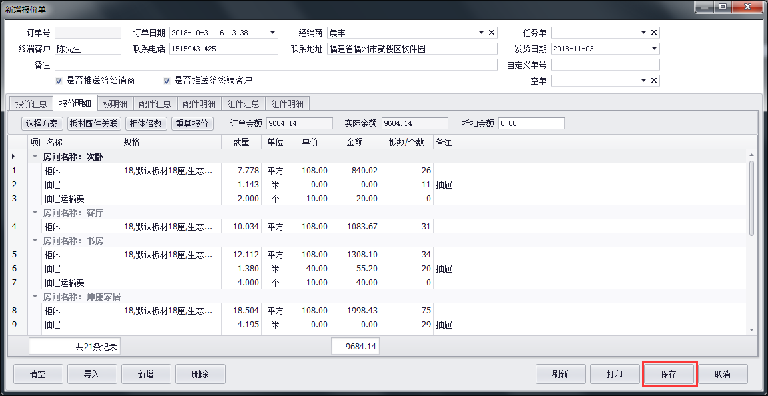The image size is (768, 396).
Task: Click the 折扣金额 input field
Action: [x=531, y=123]
